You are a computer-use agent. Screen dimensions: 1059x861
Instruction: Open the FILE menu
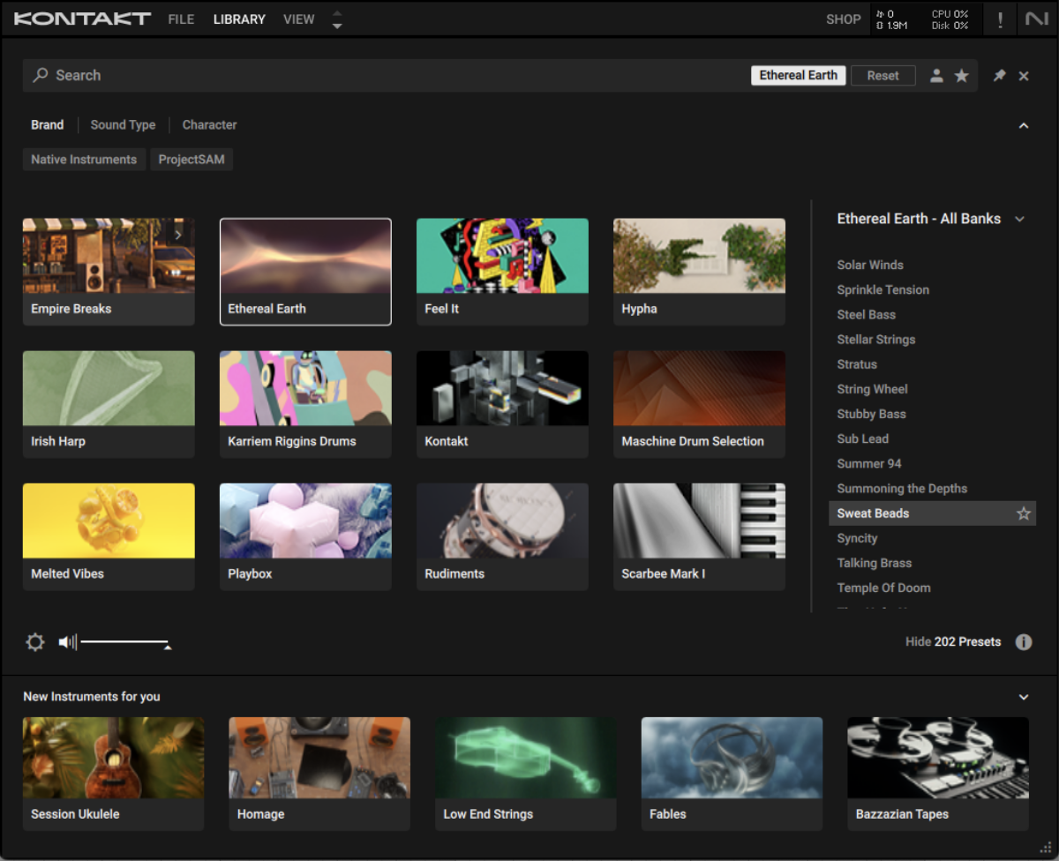pos(181,19)
